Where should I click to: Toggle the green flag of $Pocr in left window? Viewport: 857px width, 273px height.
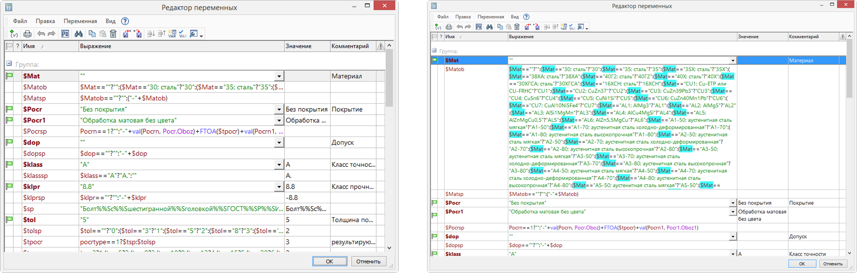9,109
